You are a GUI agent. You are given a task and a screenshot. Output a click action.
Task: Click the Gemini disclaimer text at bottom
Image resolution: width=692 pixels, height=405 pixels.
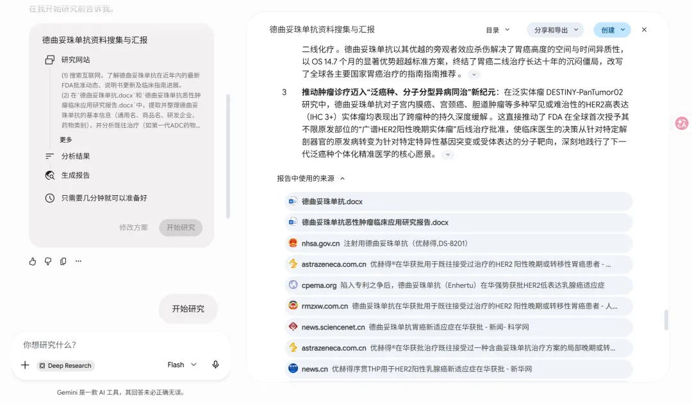(120, 392)
